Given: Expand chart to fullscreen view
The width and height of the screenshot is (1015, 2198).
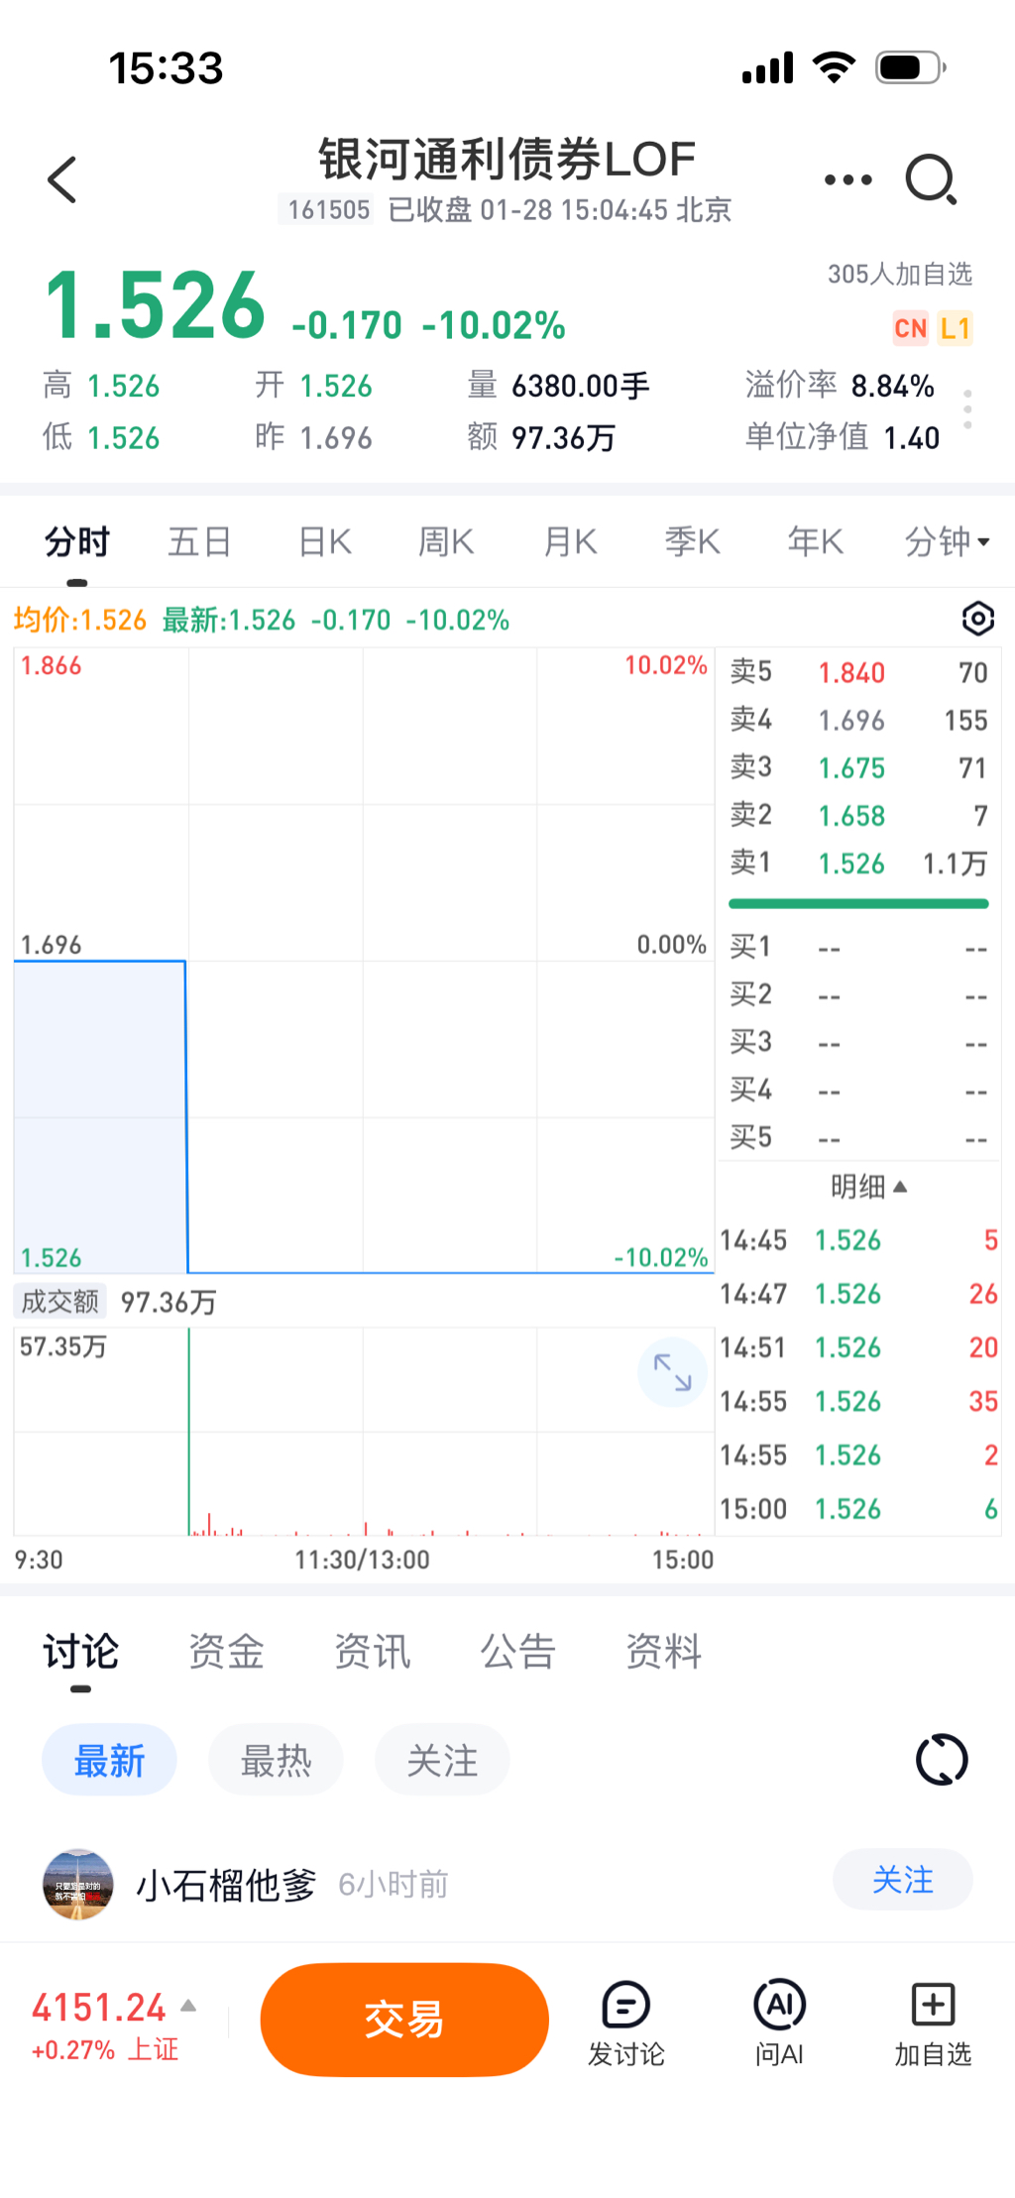Looking at the screenshot, I should [x=672, y=1372].
